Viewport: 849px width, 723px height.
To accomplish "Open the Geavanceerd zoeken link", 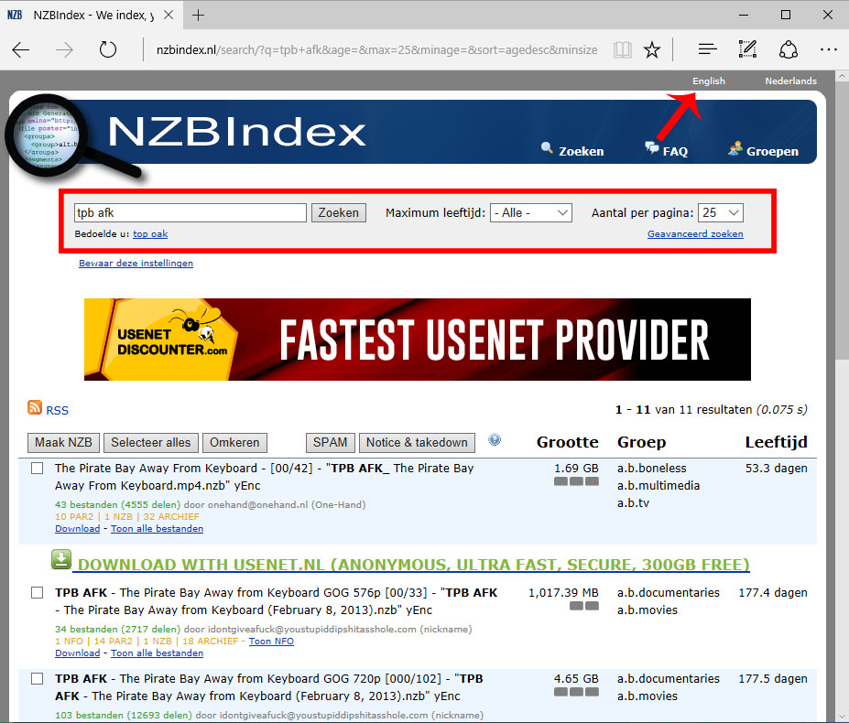I will point(695,233).
